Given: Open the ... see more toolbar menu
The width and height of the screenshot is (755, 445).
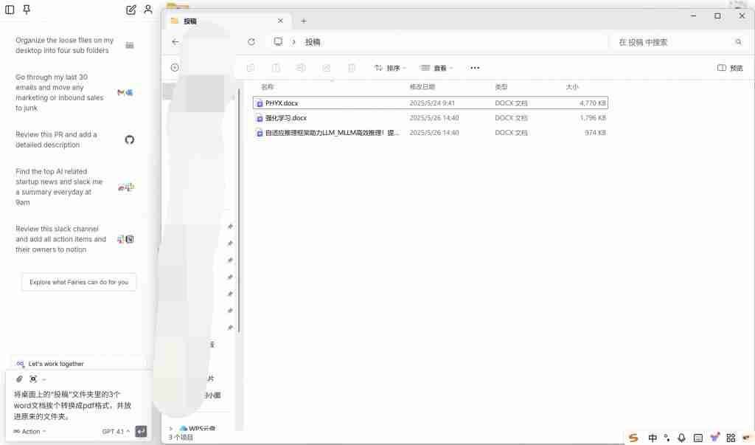Looking at the screenshot, I should (474, 67).
